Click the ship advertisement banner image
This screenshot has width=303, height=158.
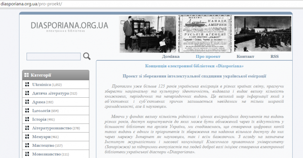pos(205,34)
